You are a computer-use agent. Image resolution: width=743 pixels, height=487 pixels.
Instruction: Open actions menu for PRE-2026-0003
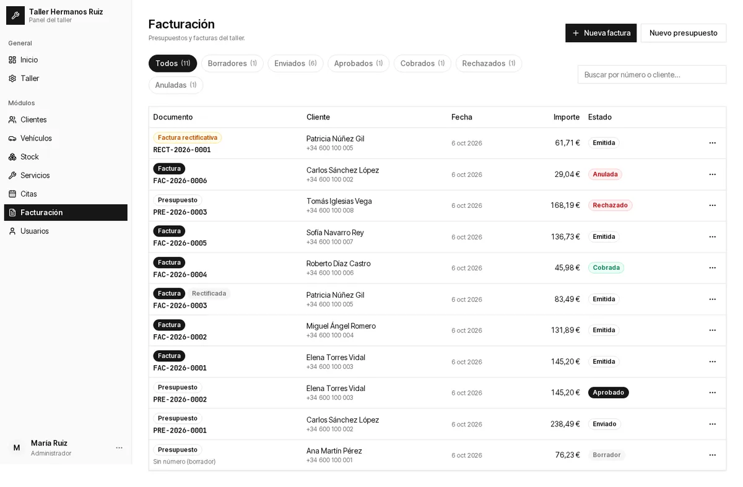pos(712,205)
